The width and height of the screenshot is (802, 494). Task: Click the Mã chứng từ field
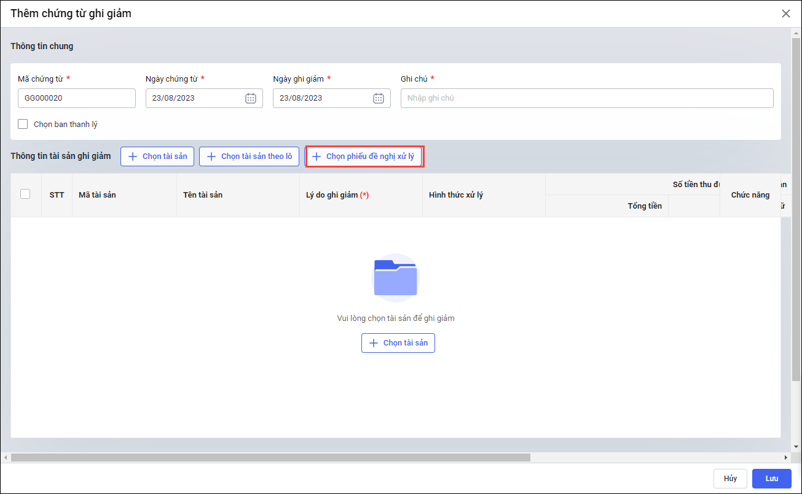[x=77, y=98]
